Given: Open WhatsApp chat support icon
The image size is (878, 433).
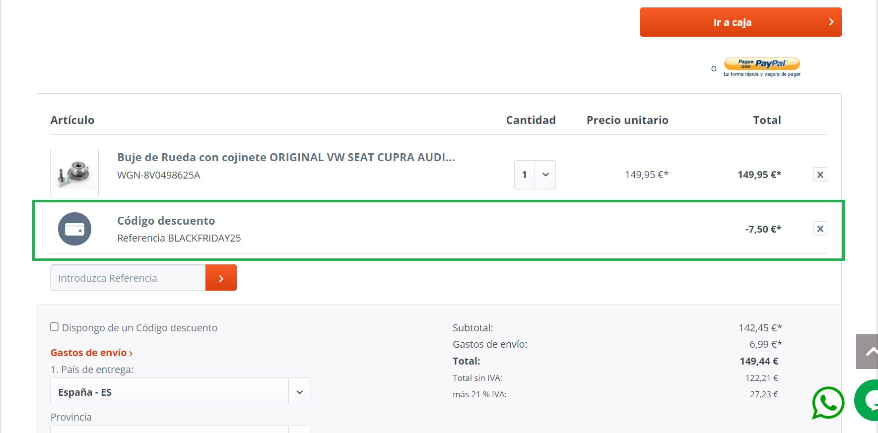Looking at the screenshot, I should pyautogui.click(x=827, y=402).
